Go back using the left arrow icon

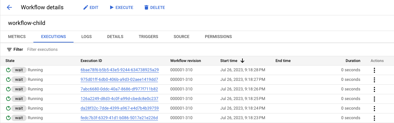pyautogui.click(x=9, y=7)
